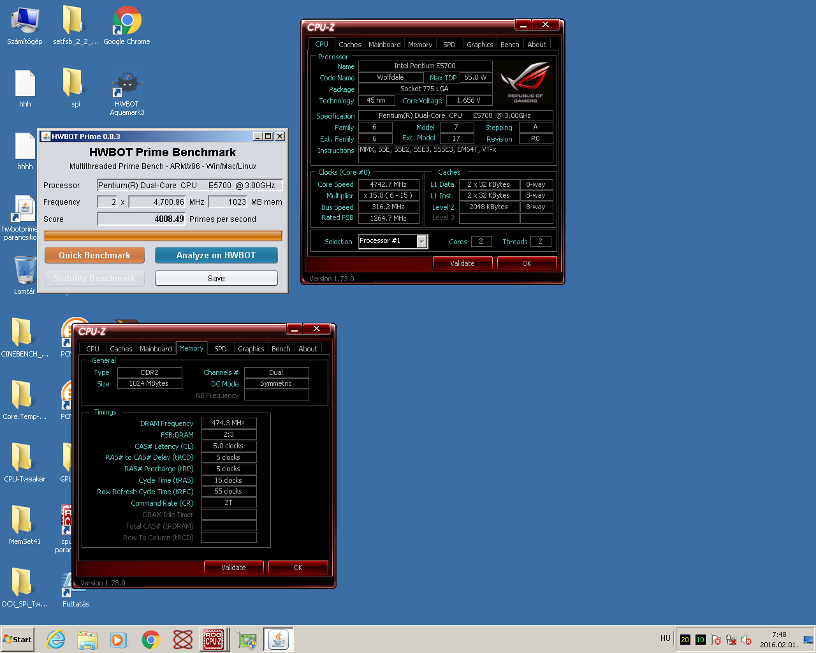This screenshot has width=816, height=653.
Task: Switch to Caches tab in CPU-Z processor window
Action: pos(349,45)
